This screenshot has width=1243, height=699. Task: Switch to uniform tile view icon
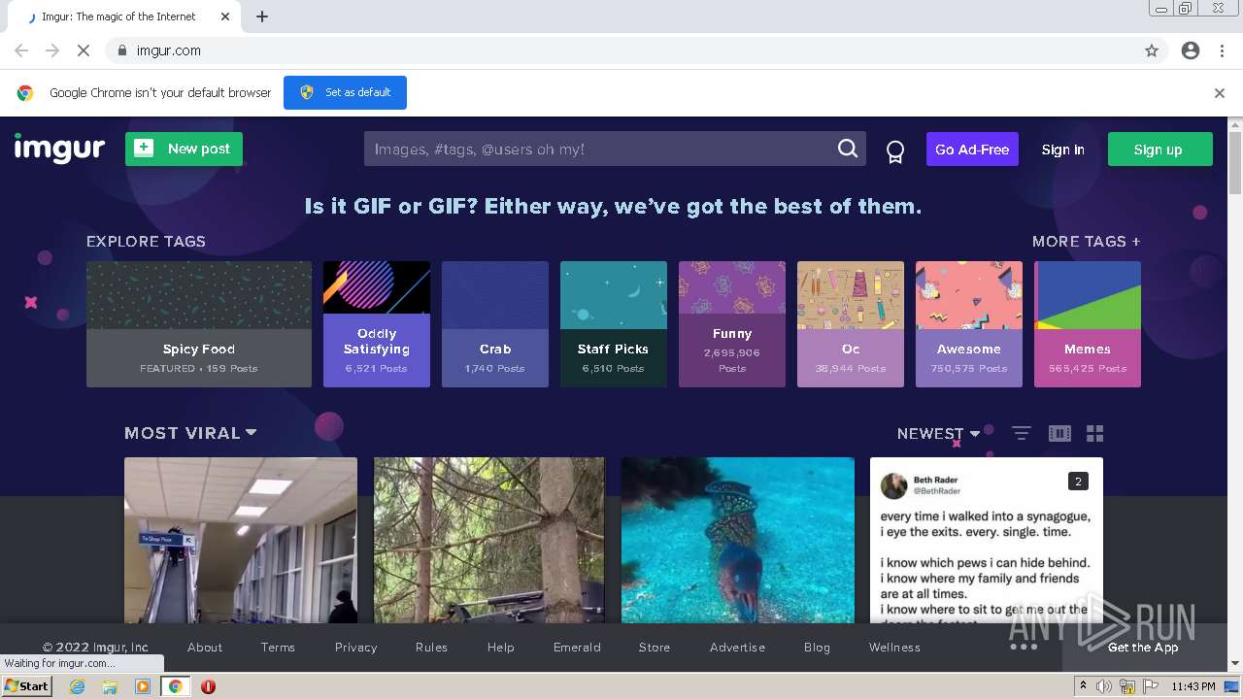pyautogui.click(x=1059, y=433)
